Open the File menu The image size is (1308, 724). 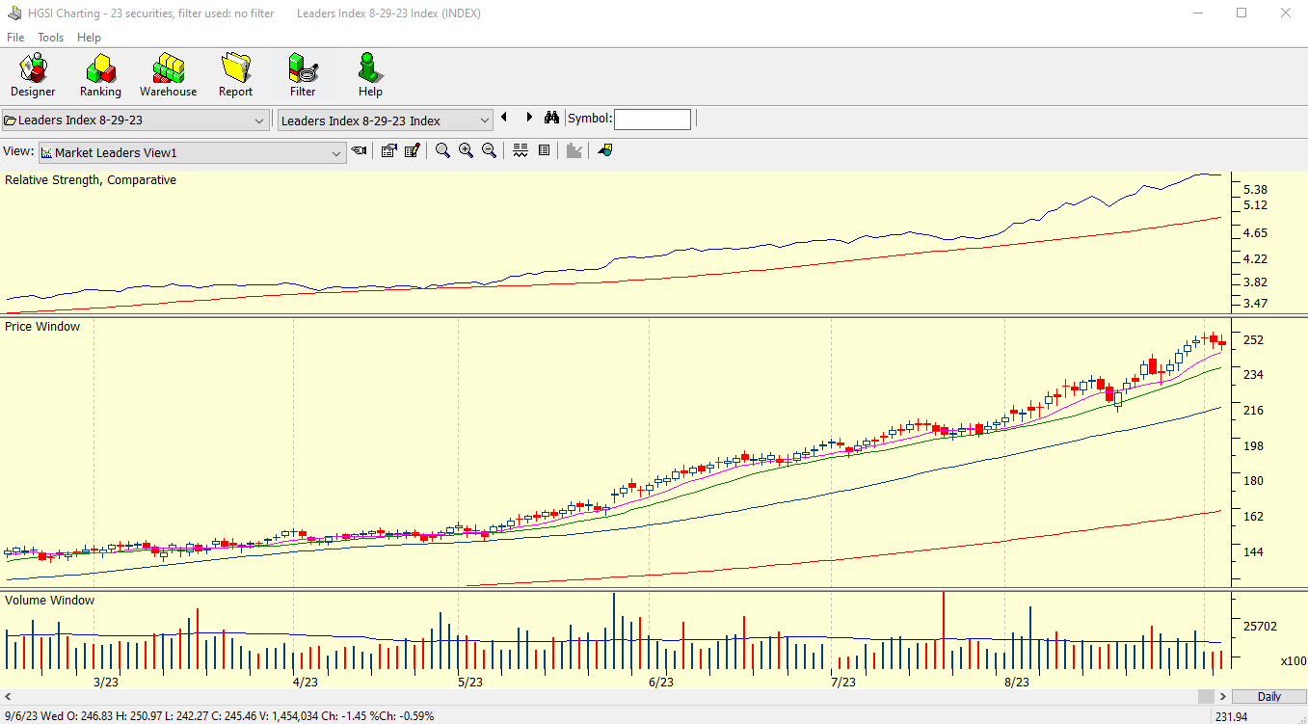[15, 38]
